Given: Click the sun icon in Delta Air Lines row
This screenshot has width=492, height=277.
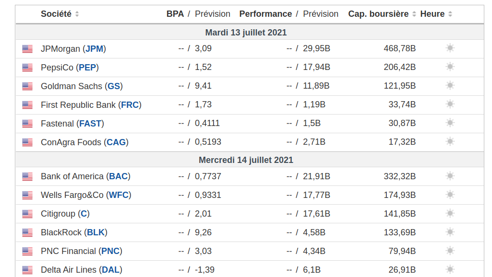Looking at the screenshot, I should 450,269.
